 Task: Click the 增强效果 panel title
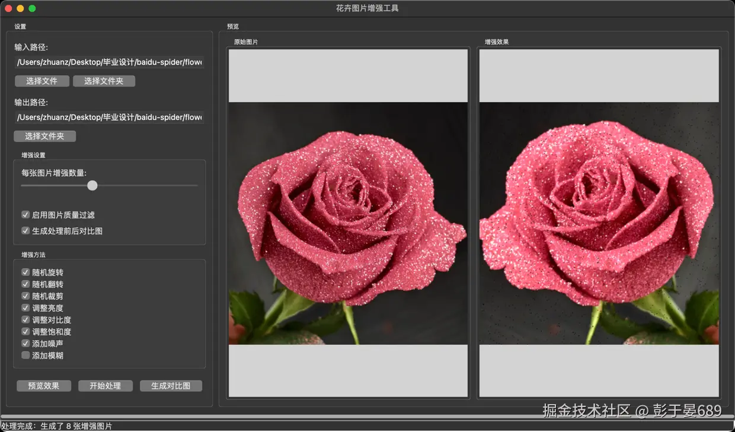pyautogui.click(x=497, y=42)
